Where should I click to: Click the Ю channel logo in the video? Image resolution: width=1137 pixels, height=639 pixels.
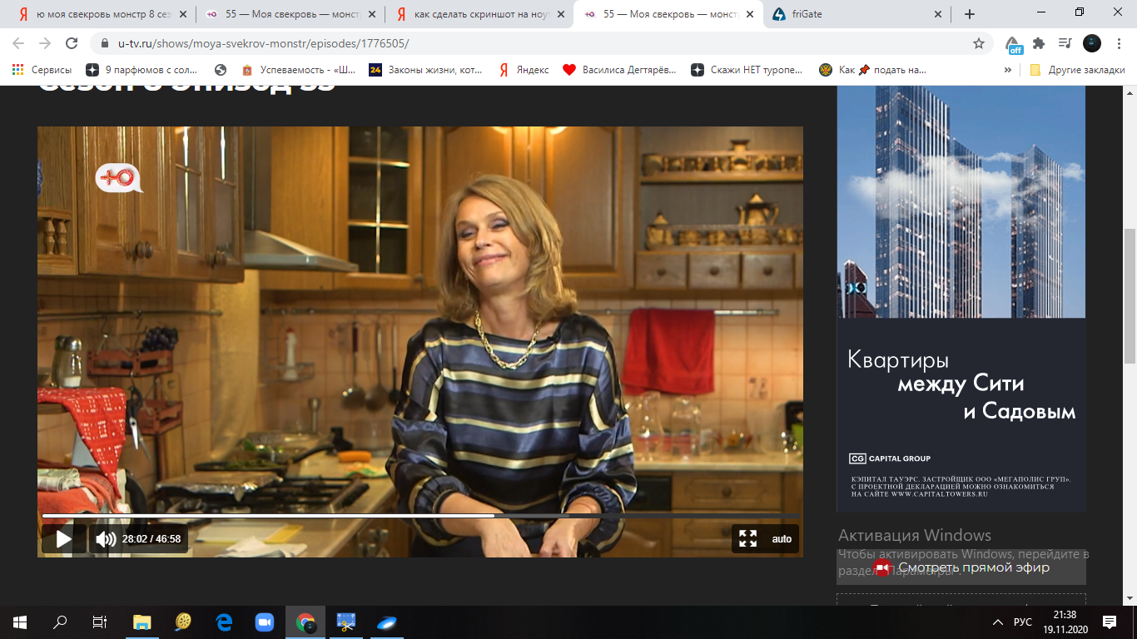(x=118, y=176)
